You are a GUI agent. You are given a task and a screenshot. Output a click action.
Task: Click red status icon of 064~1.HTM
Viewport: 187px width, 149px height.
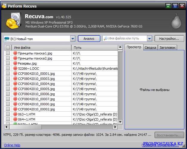point(15,119)
